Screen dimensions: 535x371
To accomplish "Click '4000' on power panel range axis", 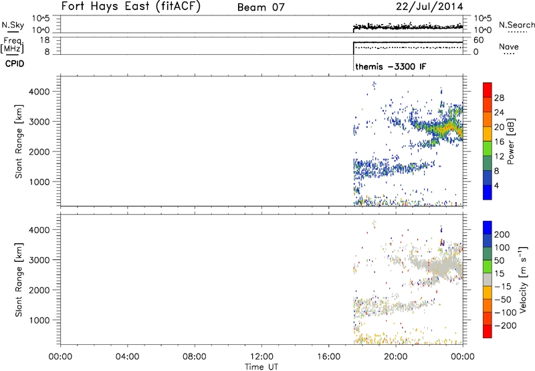I will click(x=39, y=92).
